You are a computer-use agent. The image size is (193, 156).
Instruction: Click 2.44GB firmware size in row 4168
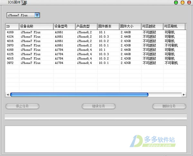point(126,50)
